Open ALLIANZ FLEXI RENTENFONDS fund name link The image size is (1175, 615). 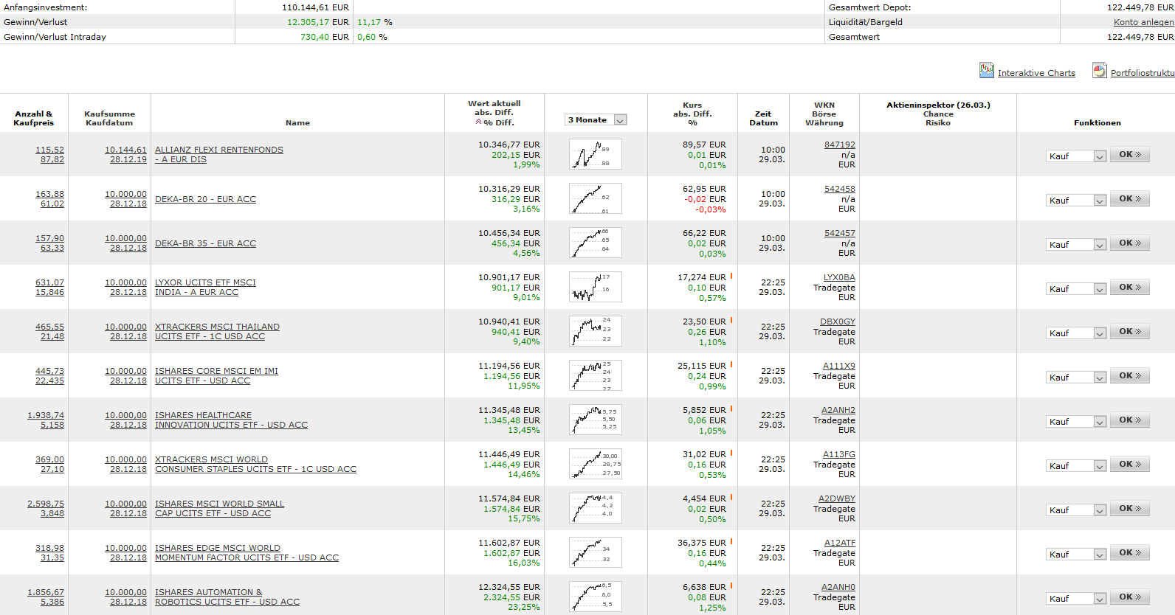pos(219,154)
